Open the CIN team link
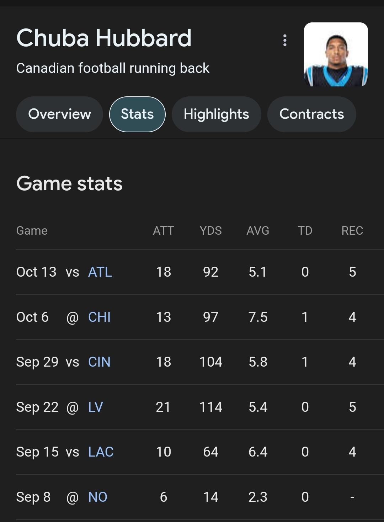Image resolution: width=384 pixels, height=522 pixels. 99,362
